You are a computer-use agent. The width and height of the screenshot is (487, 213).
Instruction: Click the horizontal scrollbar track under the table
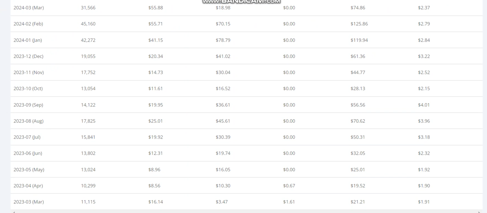246,212
